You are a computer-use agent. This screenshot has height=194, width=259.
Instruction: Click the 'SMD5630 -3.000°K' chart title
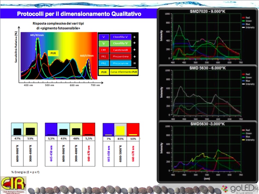(x=207, y=124)
